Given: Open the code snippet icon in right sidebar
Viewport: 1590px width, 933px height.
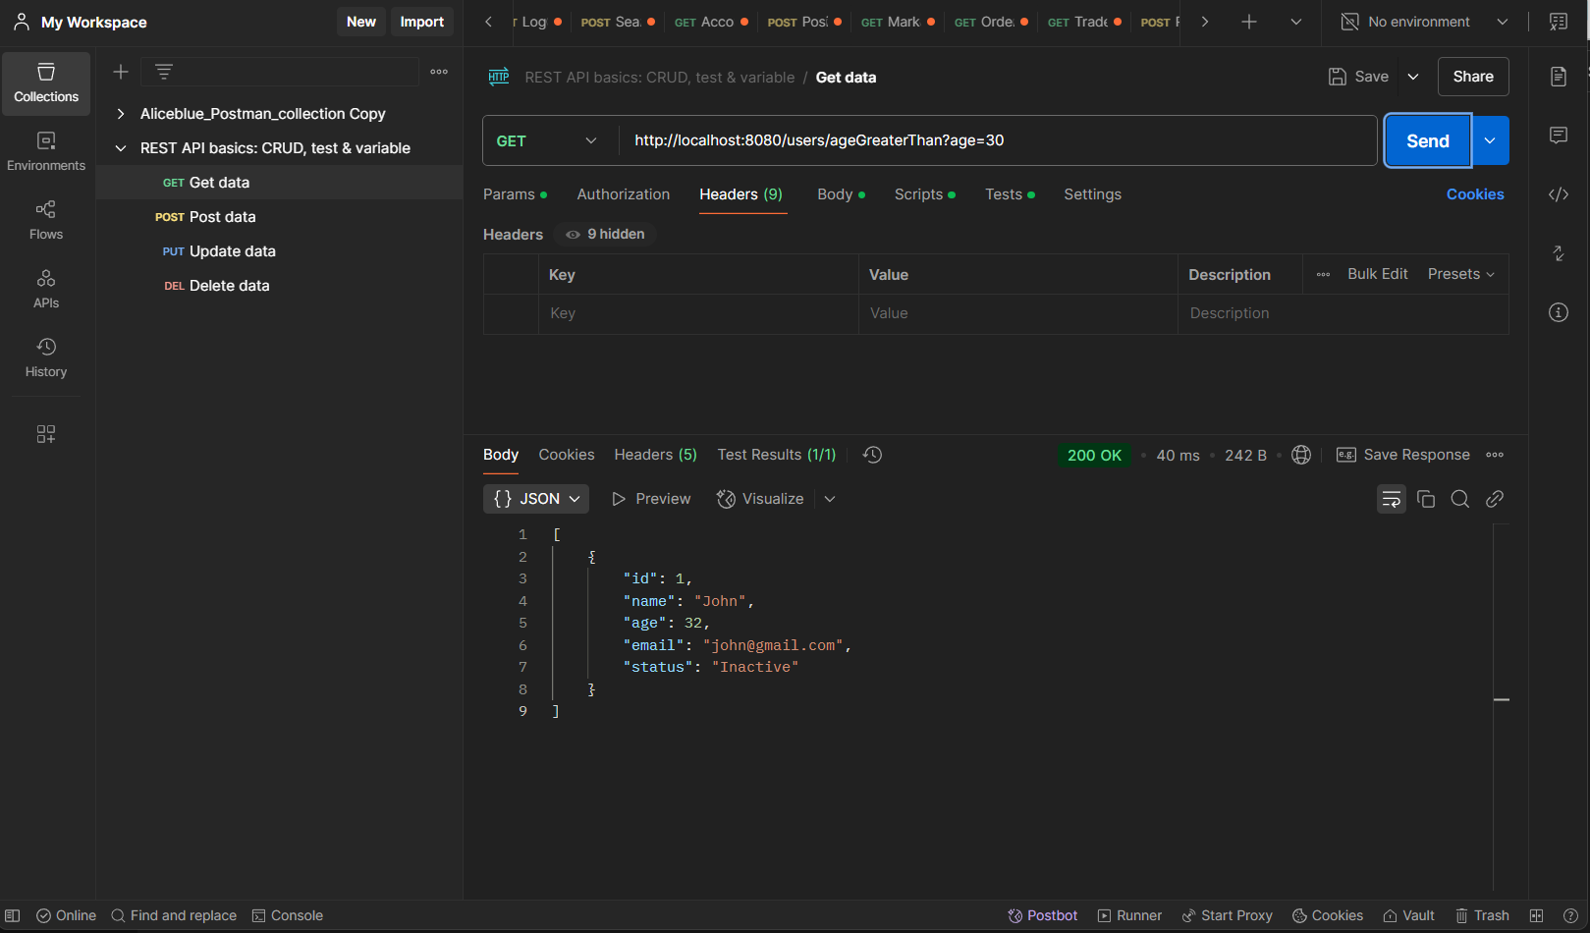Looking at the screenshot, I should tap(1559, 194).
